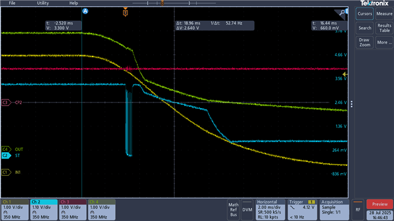The image size is (394, 221).
Task: Open the Results Table
Action: coord(384,28)
